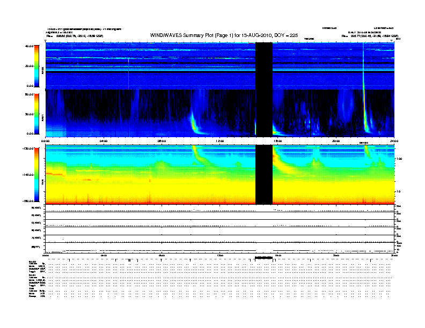This screenshot has width=425, height=328.
Task: Click the -130.00 tick on the TNR color bar
Action: click(28, 148)
